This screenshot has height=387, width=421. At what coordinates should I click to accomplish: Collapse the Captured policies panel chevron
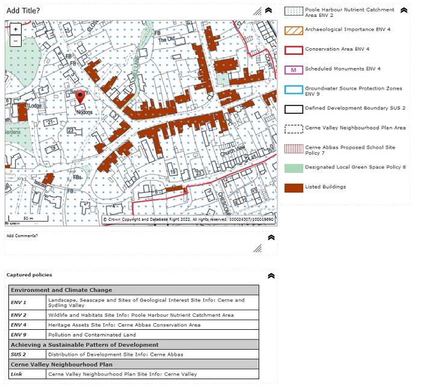[271, 276]
